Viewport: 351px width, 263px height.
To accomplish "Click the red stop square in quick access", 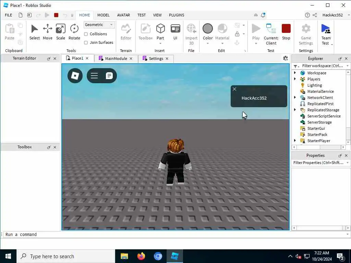I will point(56,15).
